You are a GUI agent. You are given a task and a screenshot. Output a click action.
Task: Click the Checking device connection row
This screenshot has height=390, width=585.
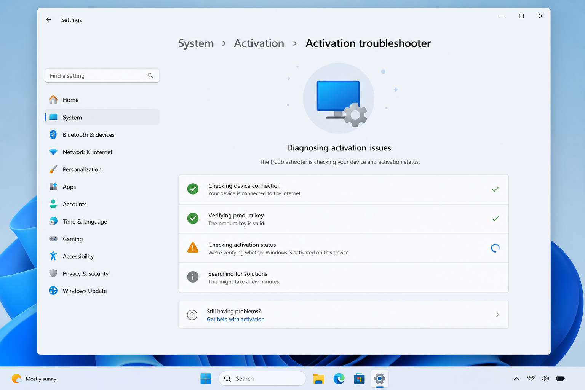click(344, 189)
